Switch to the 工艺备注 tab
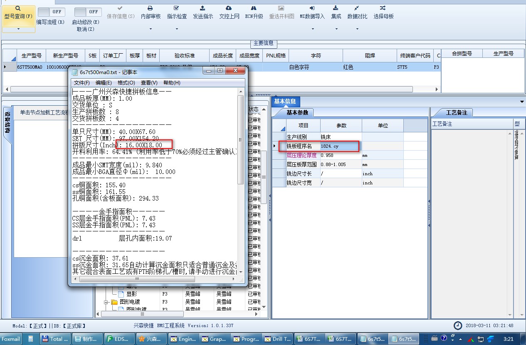526x345 pixels. tap(456, 112)
